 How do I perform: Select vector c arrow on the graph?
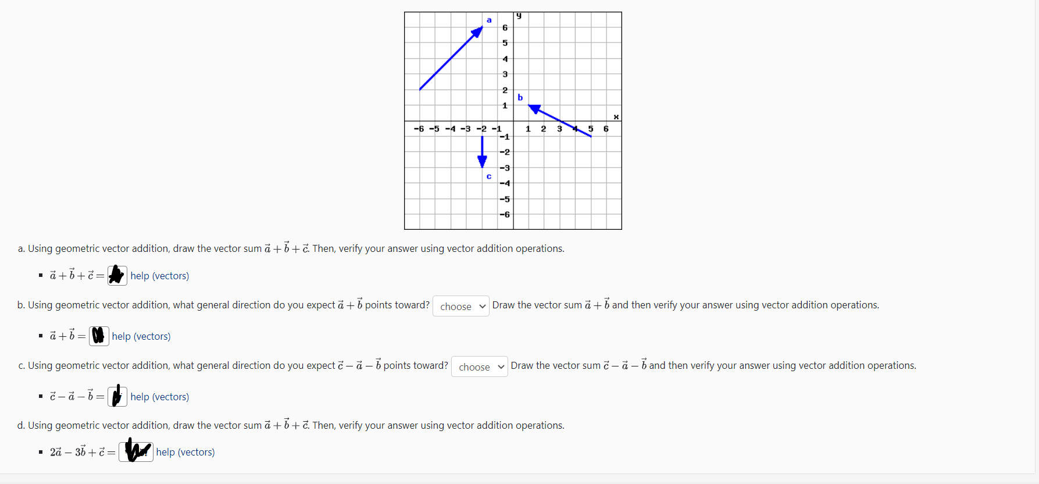(481, 151)
